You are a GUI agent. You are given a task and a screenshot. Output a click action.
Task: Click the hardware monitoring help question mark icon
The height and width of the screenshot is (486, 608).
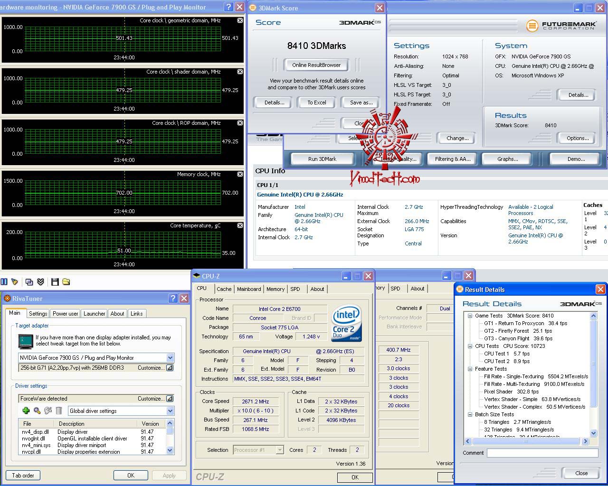228,7
